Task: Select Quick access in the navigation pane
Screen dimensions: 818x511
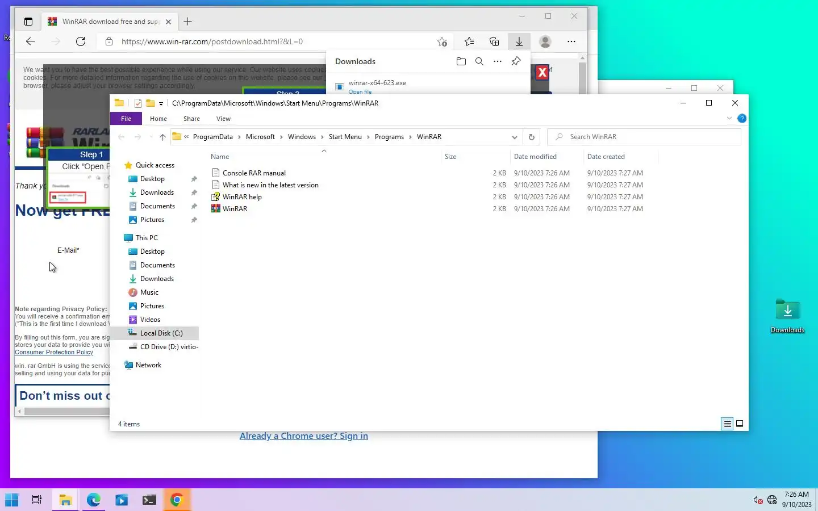Action: pos(155,165)
